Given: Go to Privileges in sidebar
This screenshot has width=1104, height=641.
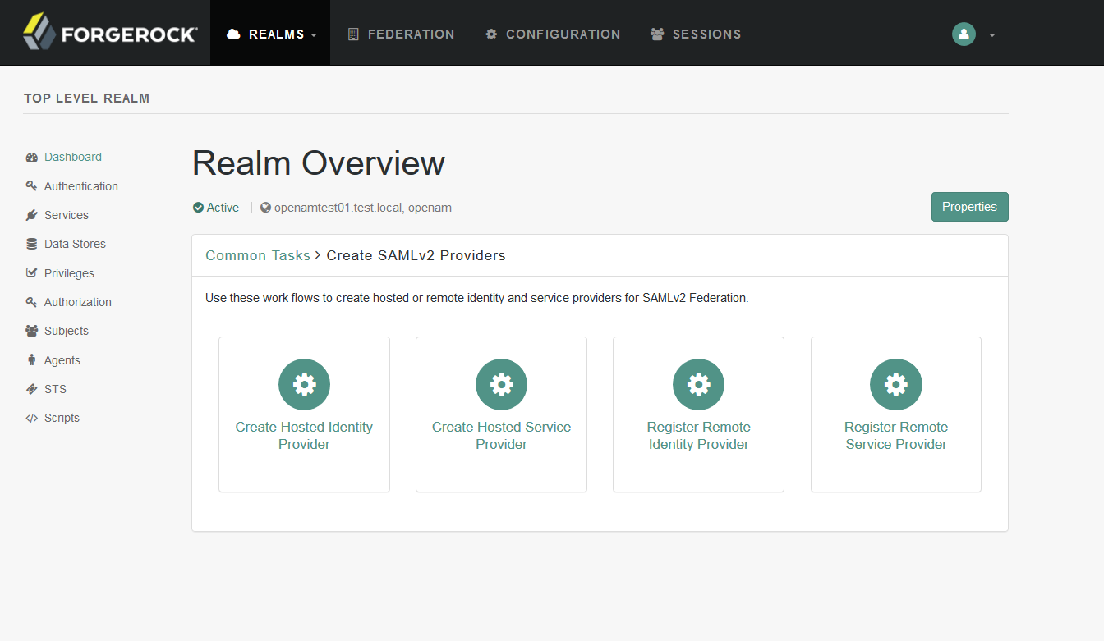Looking at the screenshot, I should point(69,273).
